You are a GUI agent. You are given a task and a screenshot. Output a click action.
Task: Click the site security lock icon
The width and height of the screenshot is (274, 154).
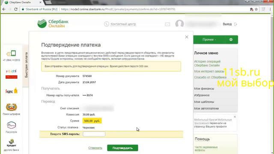tap(23, 9)
